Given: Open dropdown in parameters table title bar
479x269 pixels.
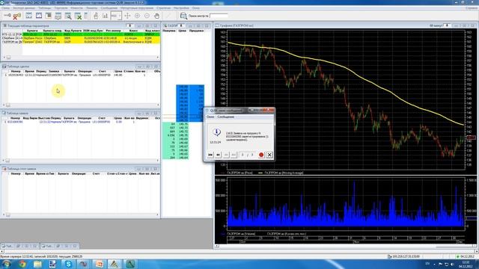Looking at the screenshot, I should coord(129,26).
